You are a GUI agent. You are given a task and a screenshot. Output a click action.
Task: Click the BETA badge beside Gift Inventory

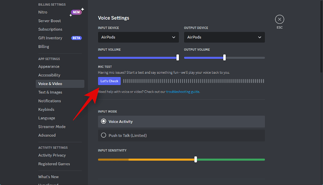[x=76, y=38]
